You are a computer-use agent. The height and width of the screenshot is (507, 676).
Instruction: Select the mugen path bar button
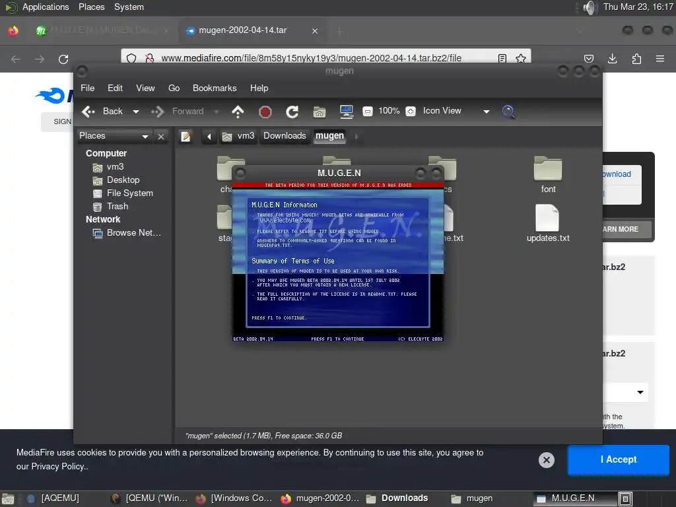pyautogui.click(x=330, y=136)
